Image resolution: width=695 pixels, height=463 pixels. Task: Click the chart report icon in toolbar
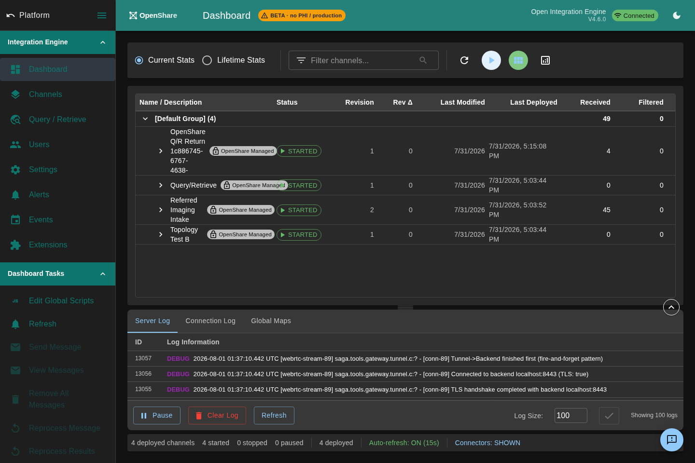pos(545,60)
